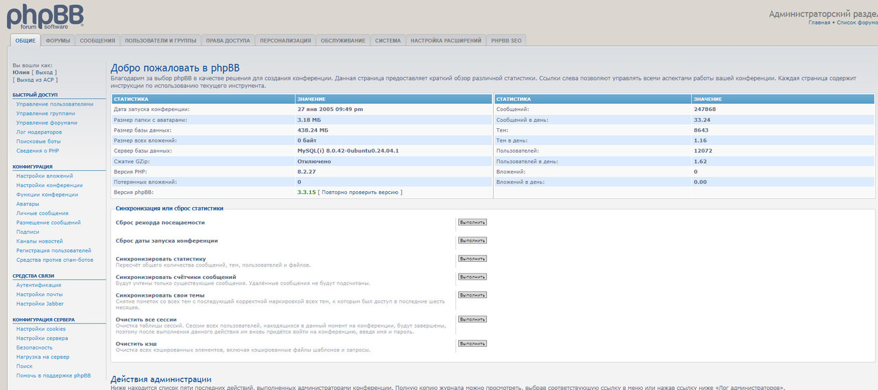The height and width of the screenshot is (390, 878).
Task: Open Управление пользователями in sidebar
Action: click(55, 104)
